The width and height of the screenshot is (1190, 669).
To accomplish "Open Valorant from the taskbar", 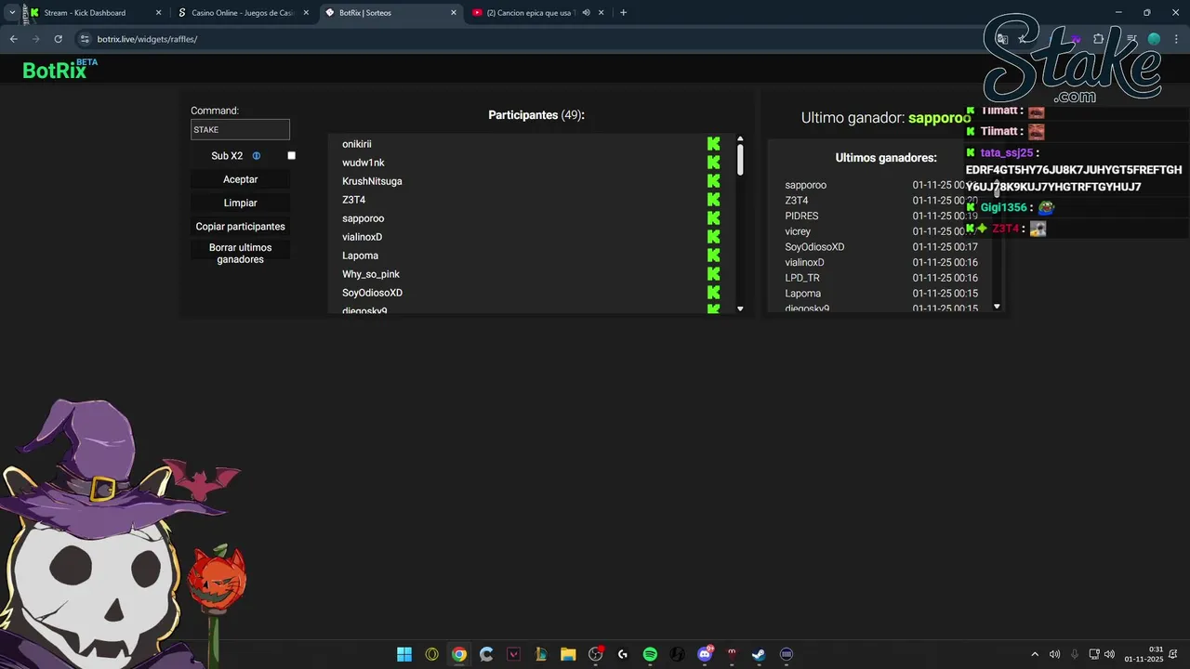I will (513, 654).
